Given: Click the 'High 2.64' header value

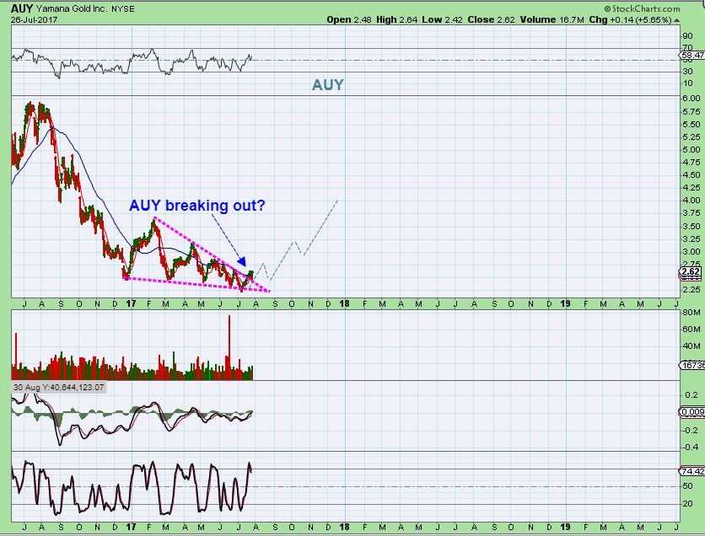Looking at the screenshot, I should click(396, 19).
